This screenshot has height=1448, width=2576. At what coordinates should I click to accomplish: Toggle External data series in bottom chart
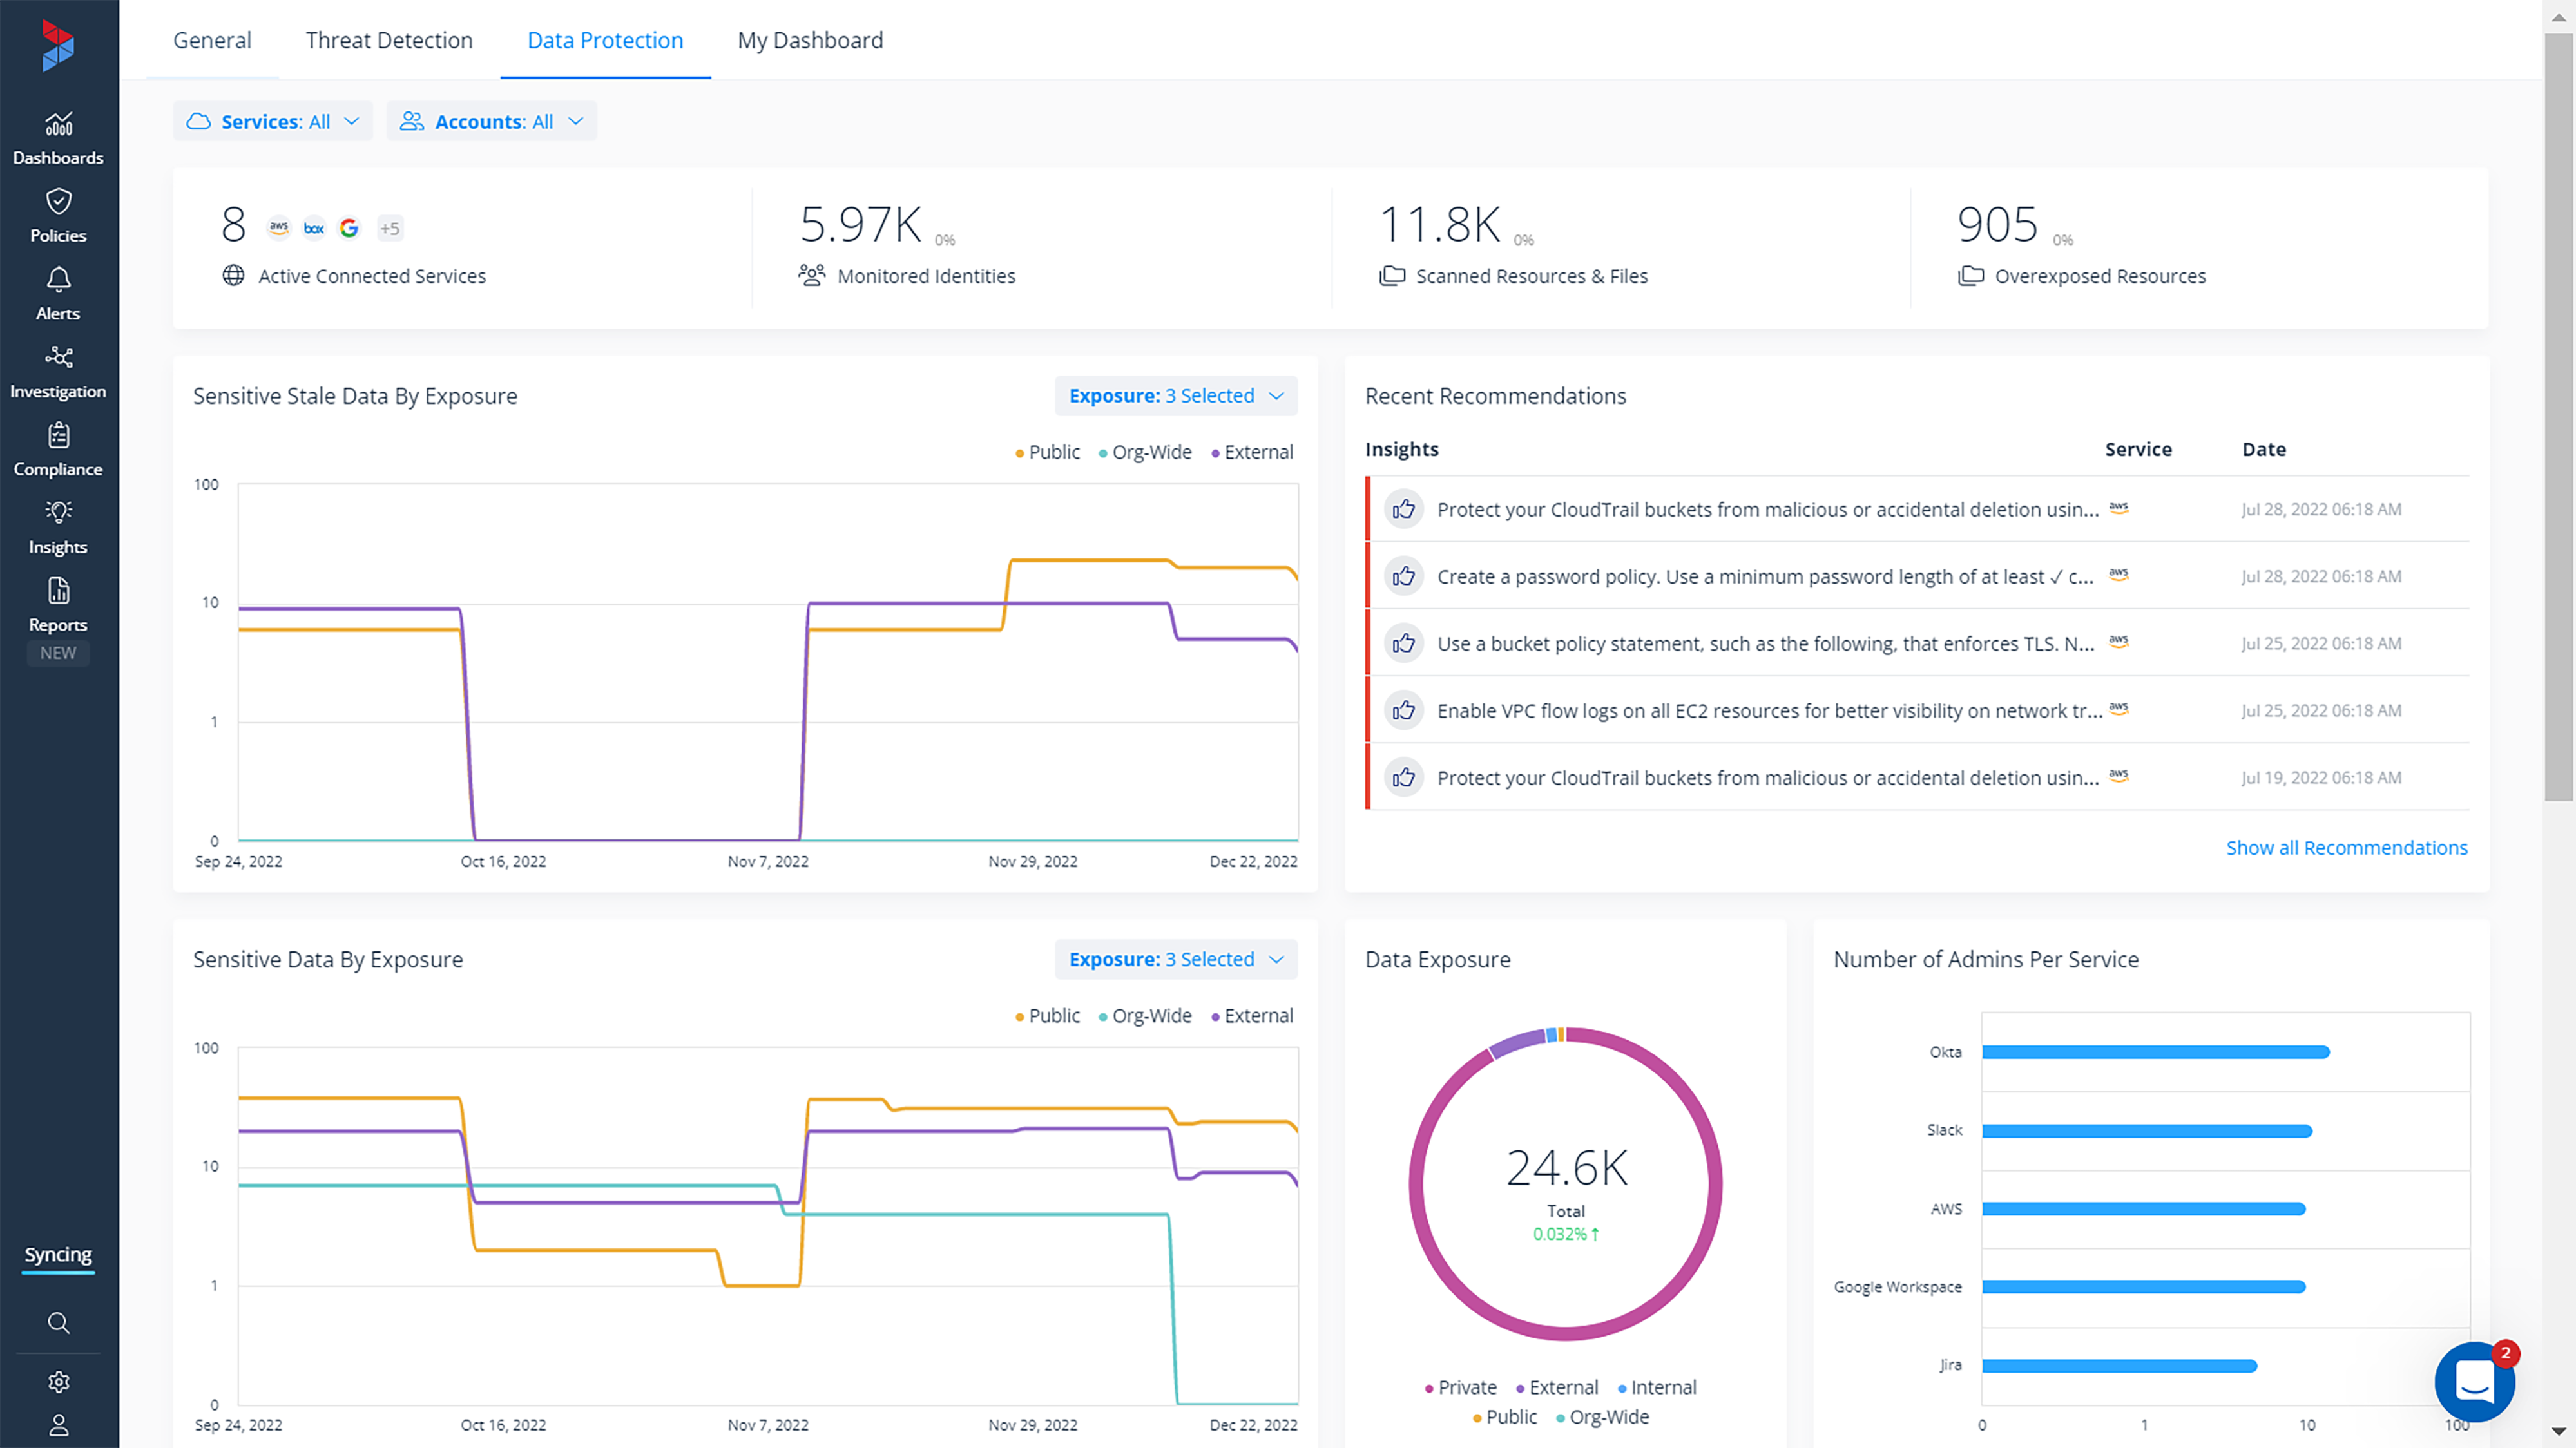point(1258,1015)
